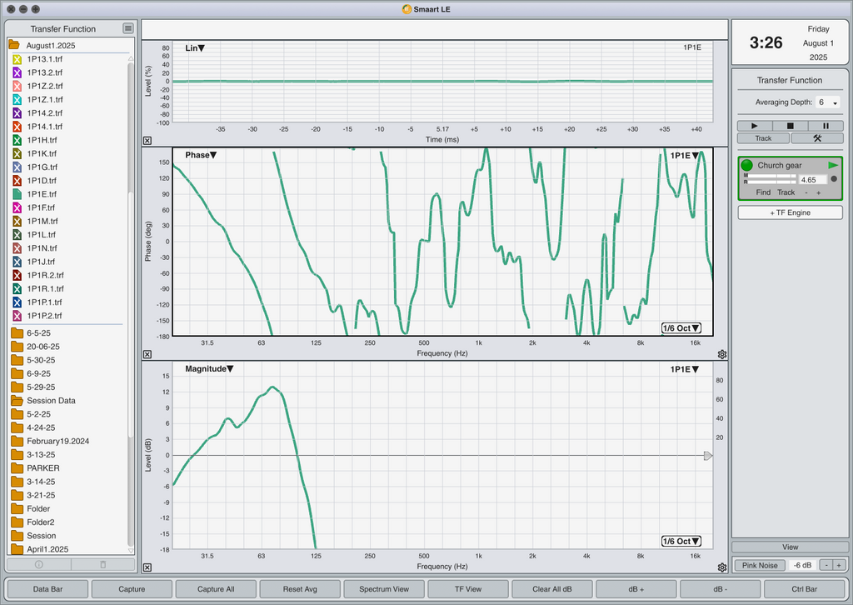Image resolution: width=853 pixels, height=605 pixels.
Task: Click the trash icon below the file list
Action: click(x=102, y=565)
